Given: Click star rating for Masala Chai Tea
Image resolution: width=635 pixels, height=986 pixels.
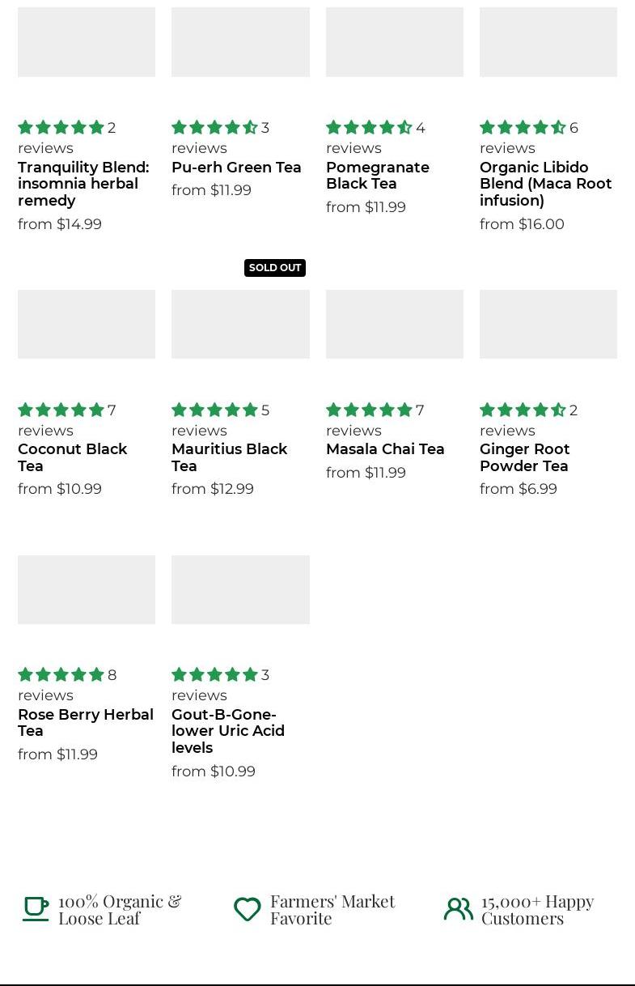Looking at the screenshot, I should pos(369,410).
